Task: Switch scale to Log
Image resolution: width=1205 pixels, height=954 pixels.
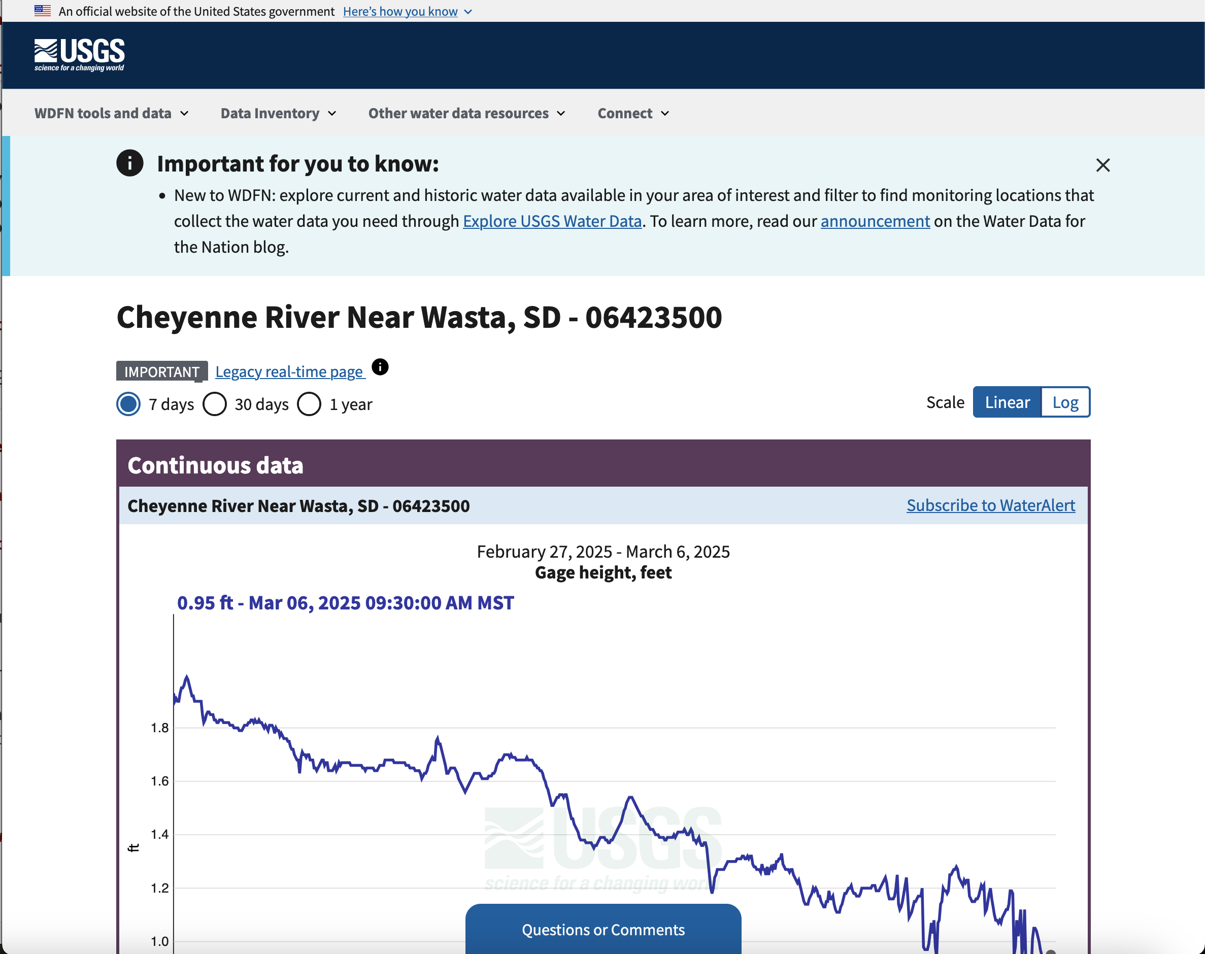Action: (x=1065, y=402)
